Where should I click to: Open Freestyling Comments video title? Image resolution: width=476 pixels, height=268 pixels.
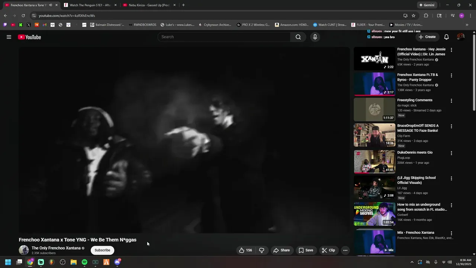click(415, 100)
